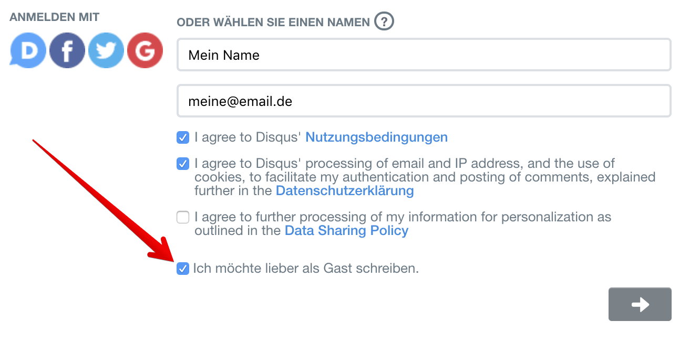700x342 pixels.
Task: Sign in with the Facebook icon
Action: [x=67, y=50]
